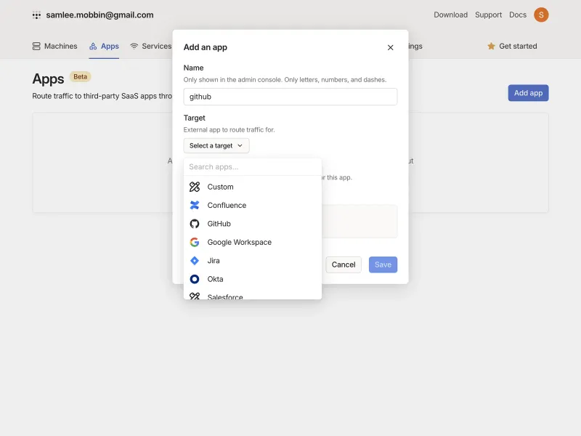The height and width of the screenshot is (436, 581).
Task: Click the Services wifi icon
Action: [134, 46]
